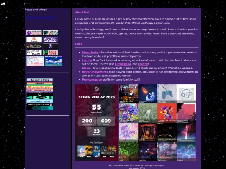Click 'This machine kills fascists' badge
The height and width of the screenshot is (169, 226).
click(x=34, y=53)
